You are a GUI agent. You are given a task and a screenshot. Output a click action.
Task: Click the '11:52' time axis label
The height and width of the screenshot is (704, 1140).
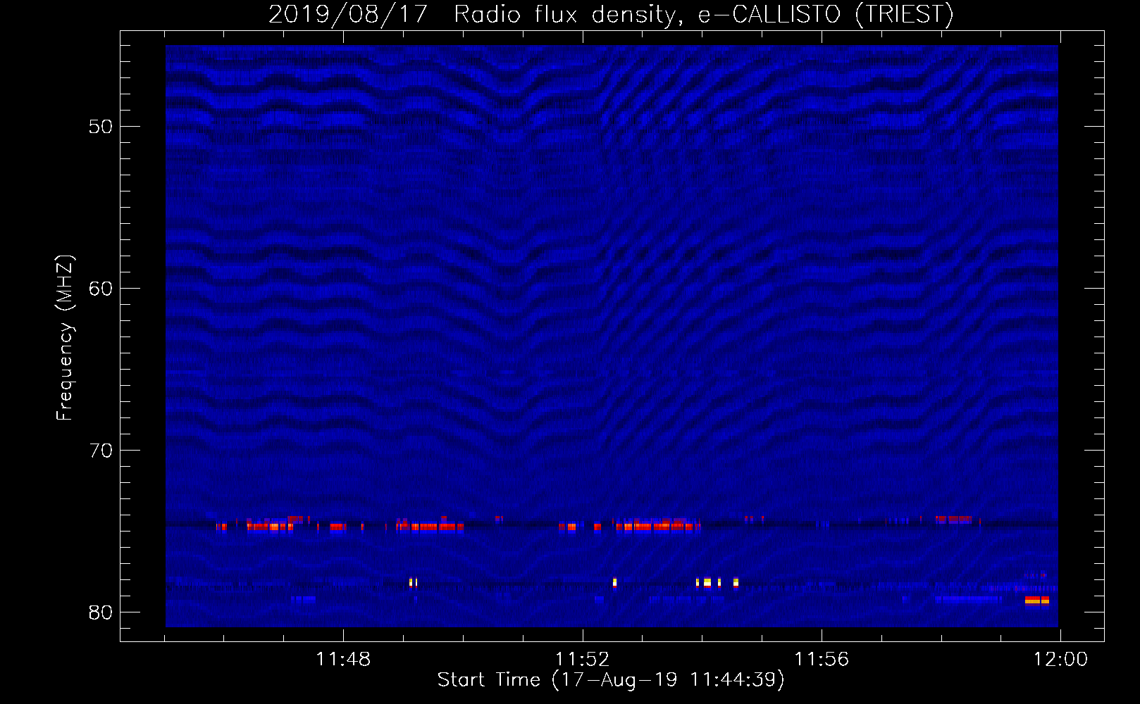[582, 660]
